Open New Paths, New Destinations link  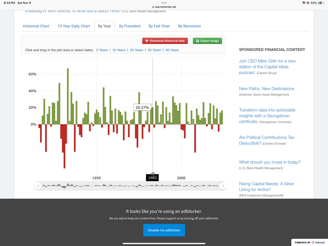tap(267, 89)
